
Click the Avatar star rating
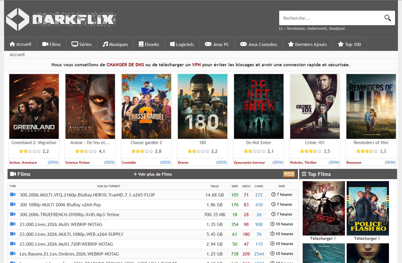click(x=86, y=151)
